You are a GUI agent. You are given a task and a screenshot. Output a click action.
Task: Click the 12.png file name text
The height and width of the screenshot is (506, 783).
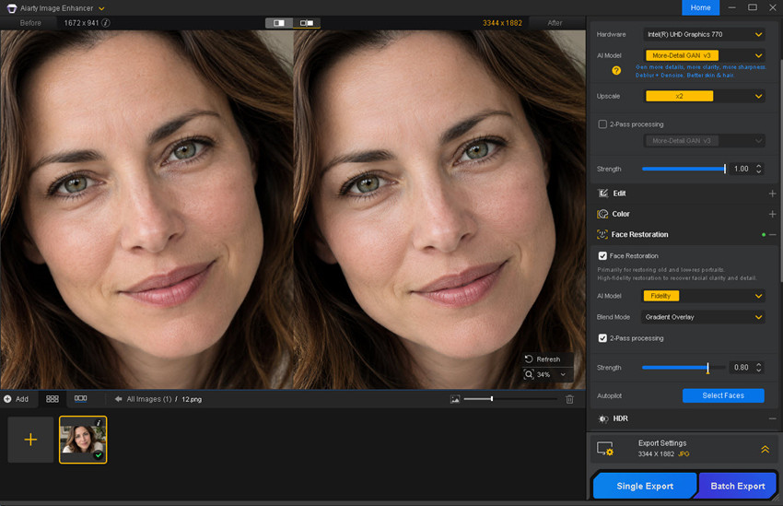192,399
